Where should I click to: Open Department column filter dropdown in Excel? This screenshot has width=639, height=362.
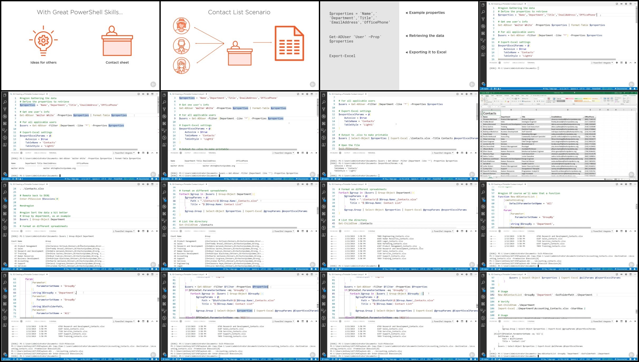pyautogui.click(x=520, y=117)
